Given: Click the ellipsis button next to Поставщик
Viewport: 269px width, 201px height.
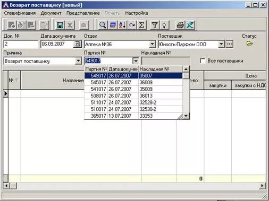Looking at the screenshot, I should (230, 44).
